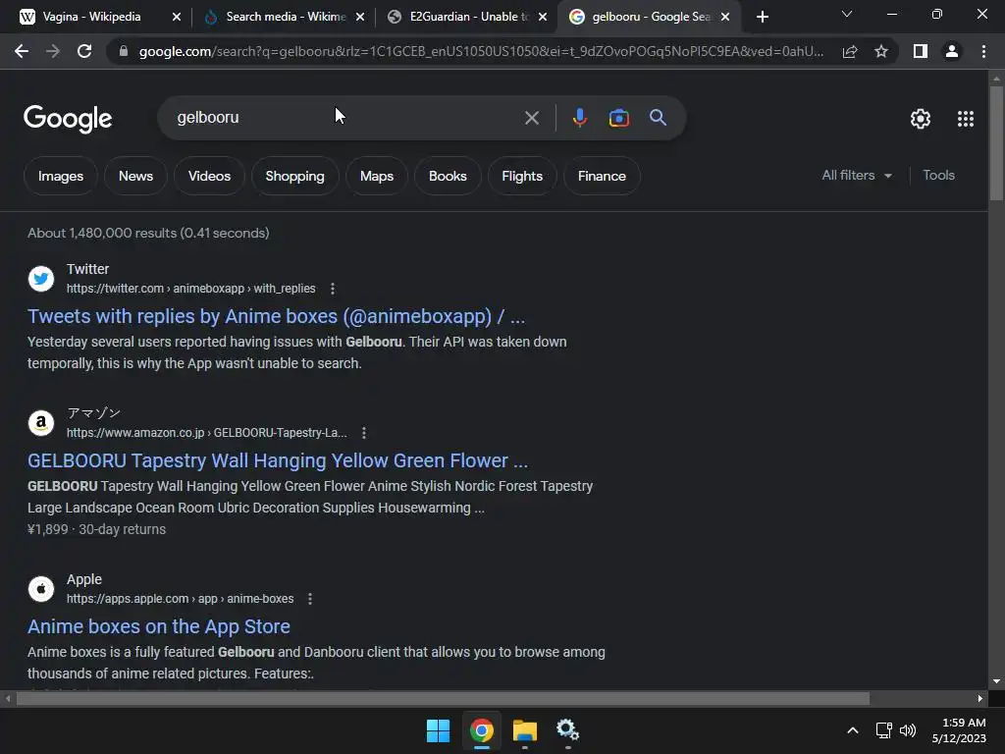
Task: Filter results by Videos
Action: click(x=210, y=176)
